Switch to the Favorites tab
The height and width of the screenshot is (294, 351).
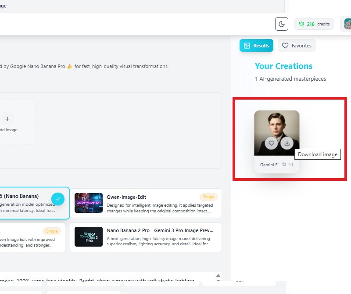(297, 46)
